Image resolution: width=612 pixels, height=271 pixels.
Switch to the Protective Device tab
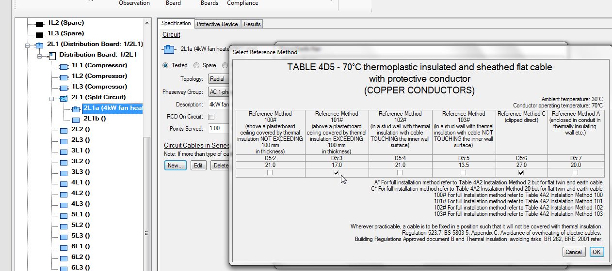(x=217, y=24)
